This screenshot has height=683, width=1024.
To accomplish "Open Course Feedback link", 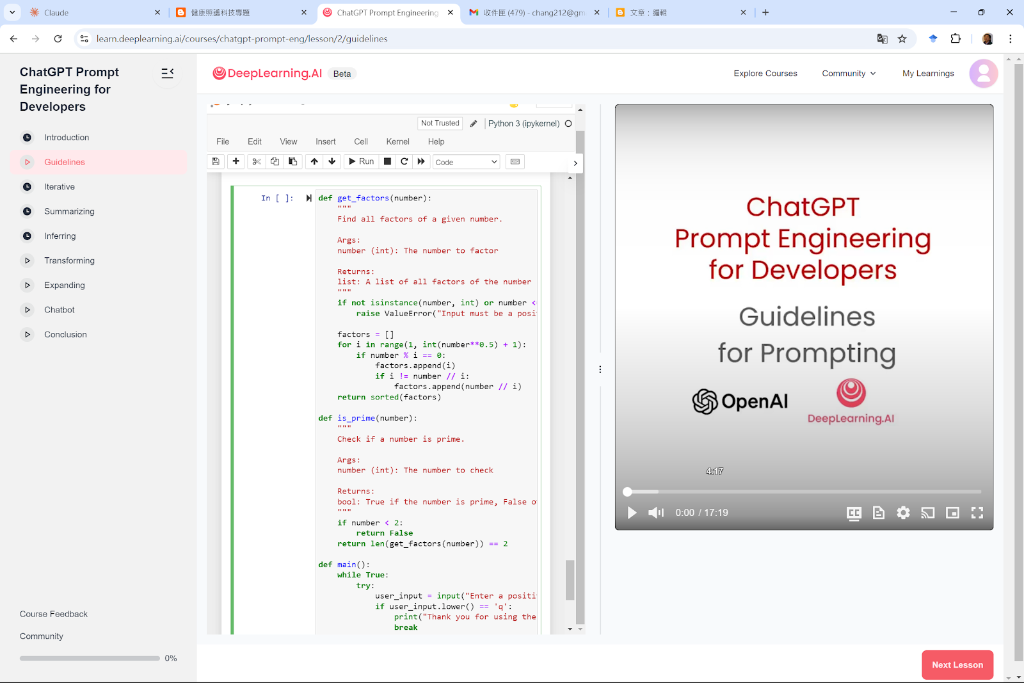I will 54,614.
